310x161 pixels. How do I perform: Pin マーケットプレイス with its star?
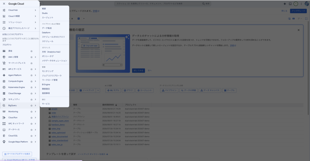click(31, 63)
